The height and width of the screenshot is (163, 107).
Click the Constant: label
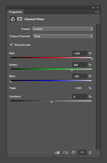click(x=15, y=97)
